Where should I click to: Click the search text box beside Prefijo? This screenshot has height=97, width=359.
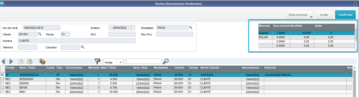coord(144,61)
